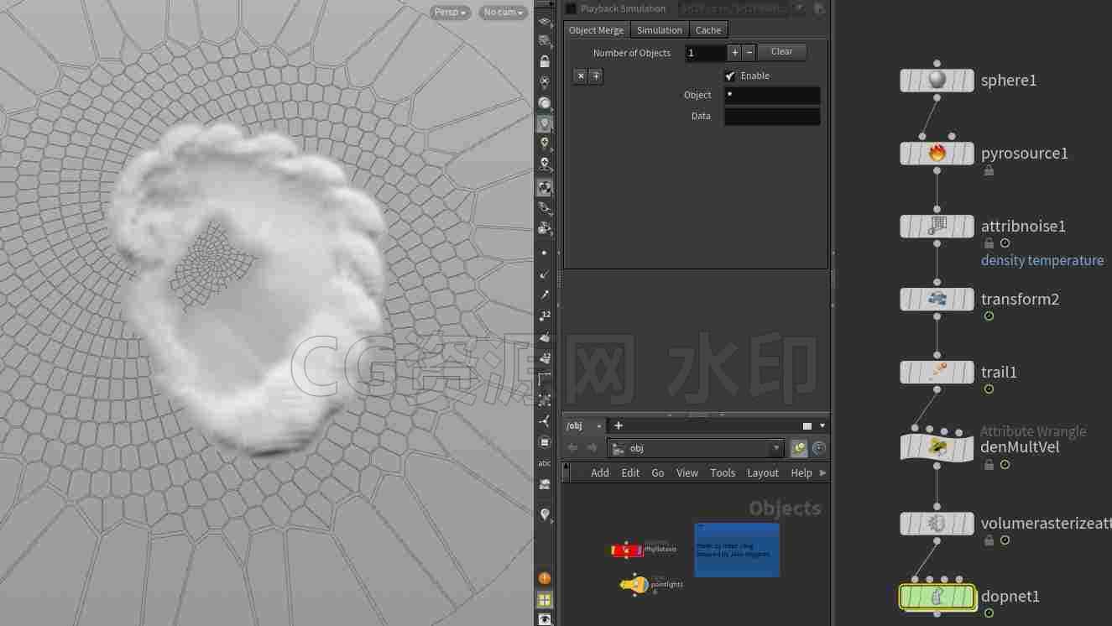
Task: Expand the menu overflow arrow after Help
Action: pos(822,472)
